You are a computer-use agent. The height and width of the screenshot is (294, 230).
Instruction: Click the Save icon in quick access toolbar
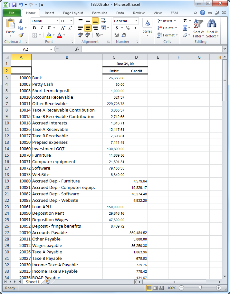(x=14, y=5)
